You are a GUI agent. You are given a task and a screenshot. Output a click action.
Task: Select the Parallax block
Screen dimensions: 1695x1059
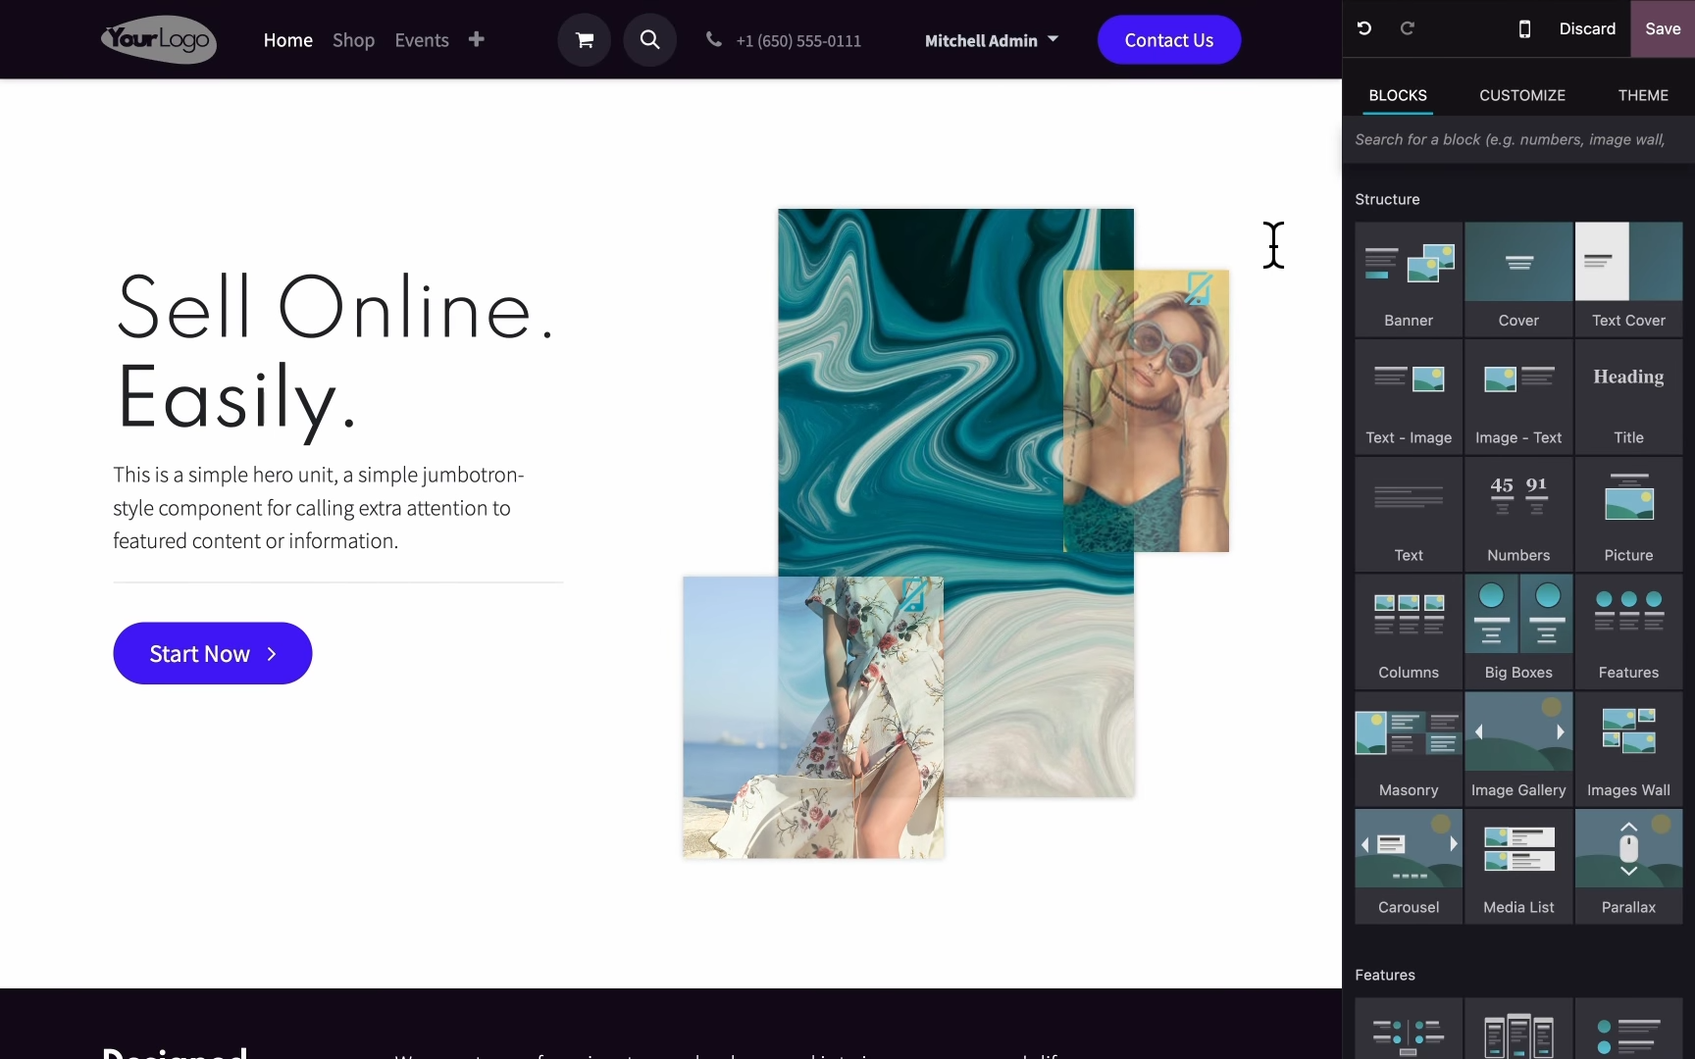coord(1628,867)
